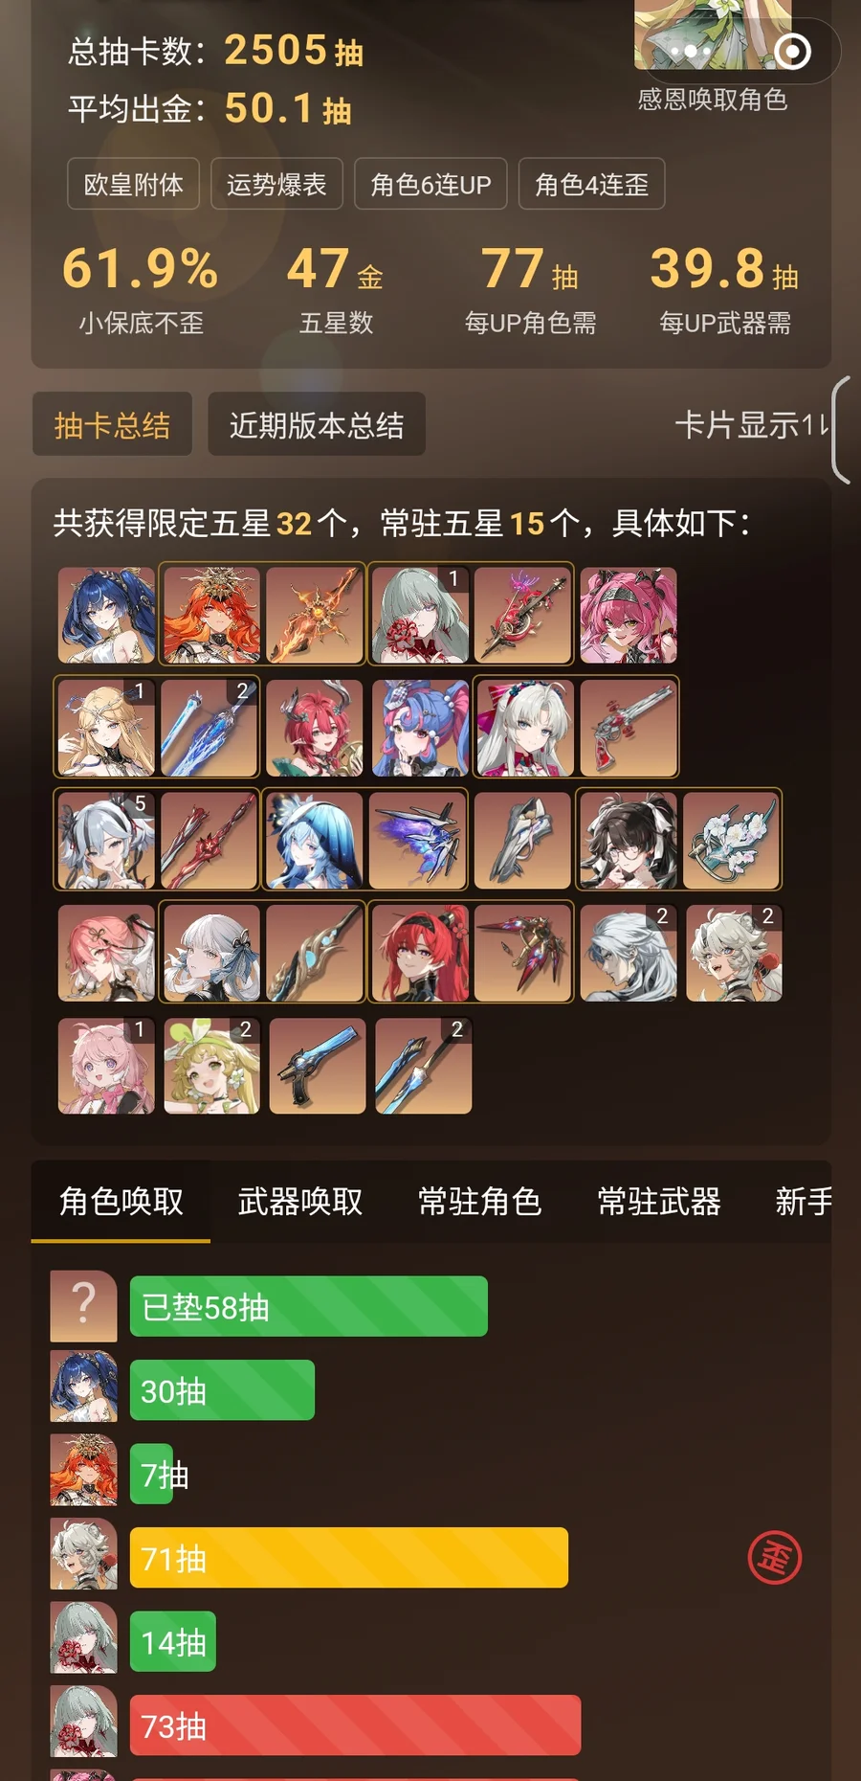Switch to the 武器唤取 tab
The width and height of the screenshot is (861, 1781).
point(300,1201)
